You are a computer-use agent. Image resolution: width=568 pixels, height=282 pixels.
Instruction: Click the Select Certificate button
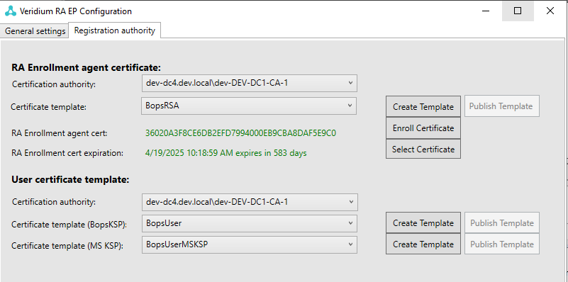[x=423, y=149]
